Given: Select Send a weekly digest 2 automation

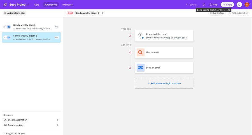Looking at the screenshot, I should pyautogui.click(x=31, y=37).
